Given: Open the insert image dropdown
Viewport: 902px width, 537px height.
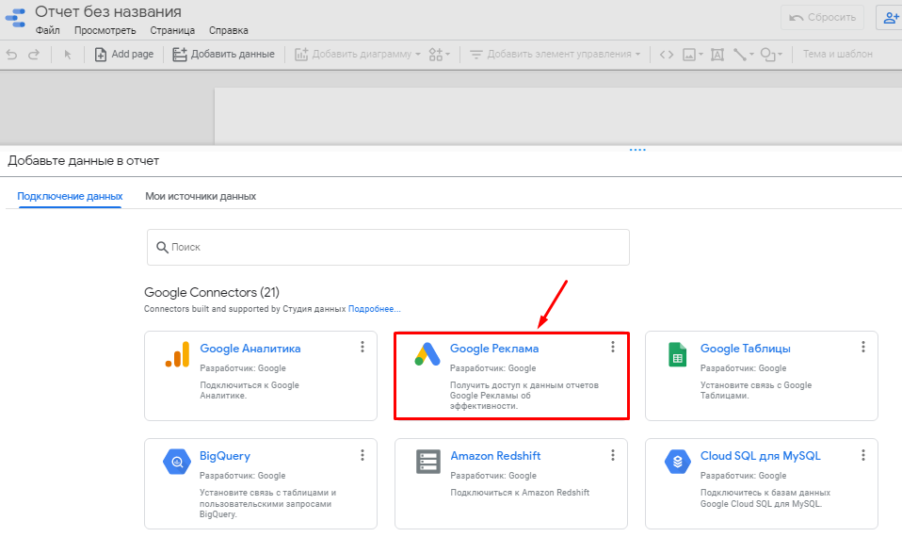Looking at the screenshot, I should click(693, 54).
